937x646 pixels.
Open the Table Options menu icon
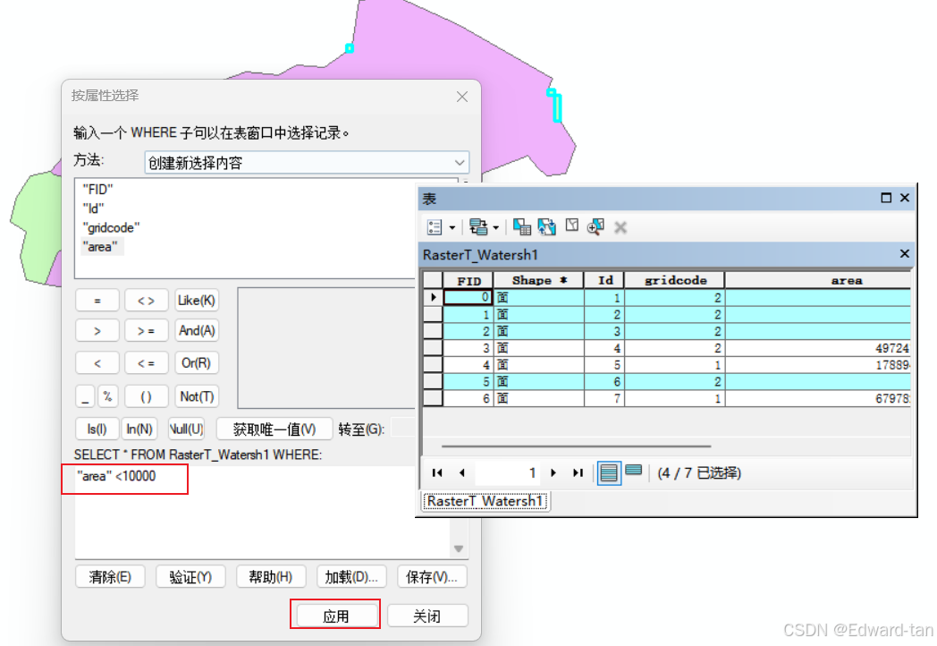click(435, 227)
